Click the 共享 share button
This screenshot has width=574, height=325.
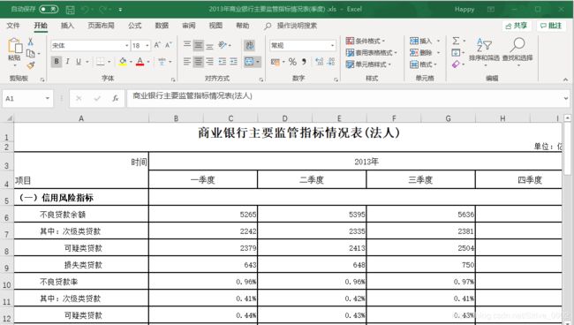517,26
